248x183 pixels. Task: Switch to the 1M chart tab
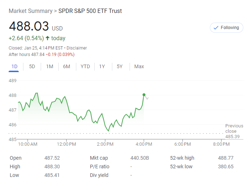click(x=50, y=66)
